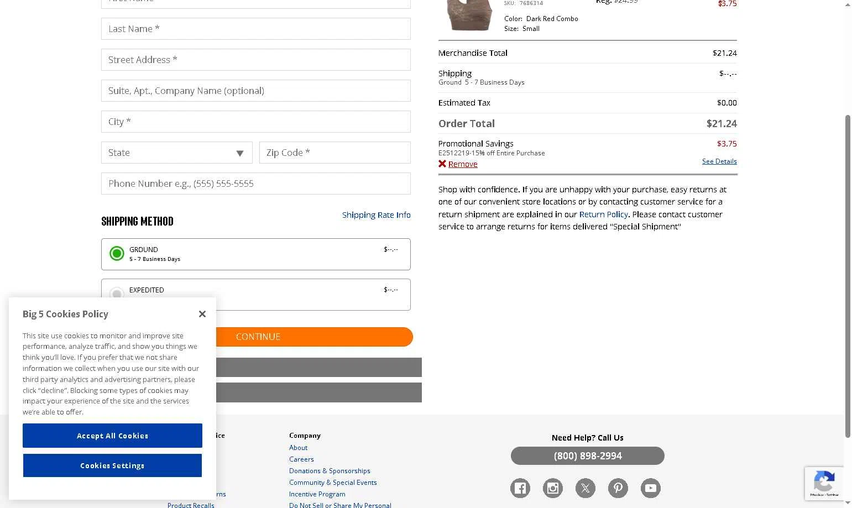The width and height of the screenshot is (852, 508).
Task: Open Do Not Sell or Share link
Action: click(x=340, y=505)
